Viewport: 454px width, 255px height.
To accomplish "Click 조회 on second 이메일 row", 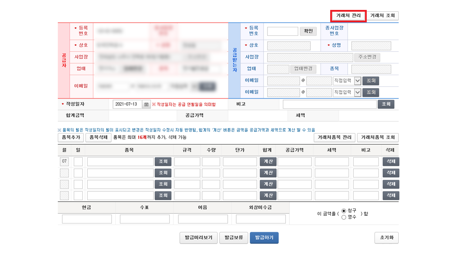I will coord(371,92).
